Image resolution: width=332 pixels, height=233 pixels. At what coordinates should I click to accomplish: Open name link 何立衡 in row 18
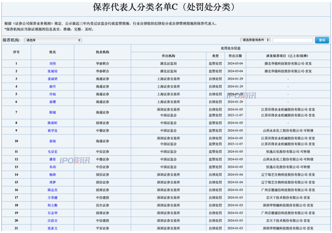click(53, 205)
